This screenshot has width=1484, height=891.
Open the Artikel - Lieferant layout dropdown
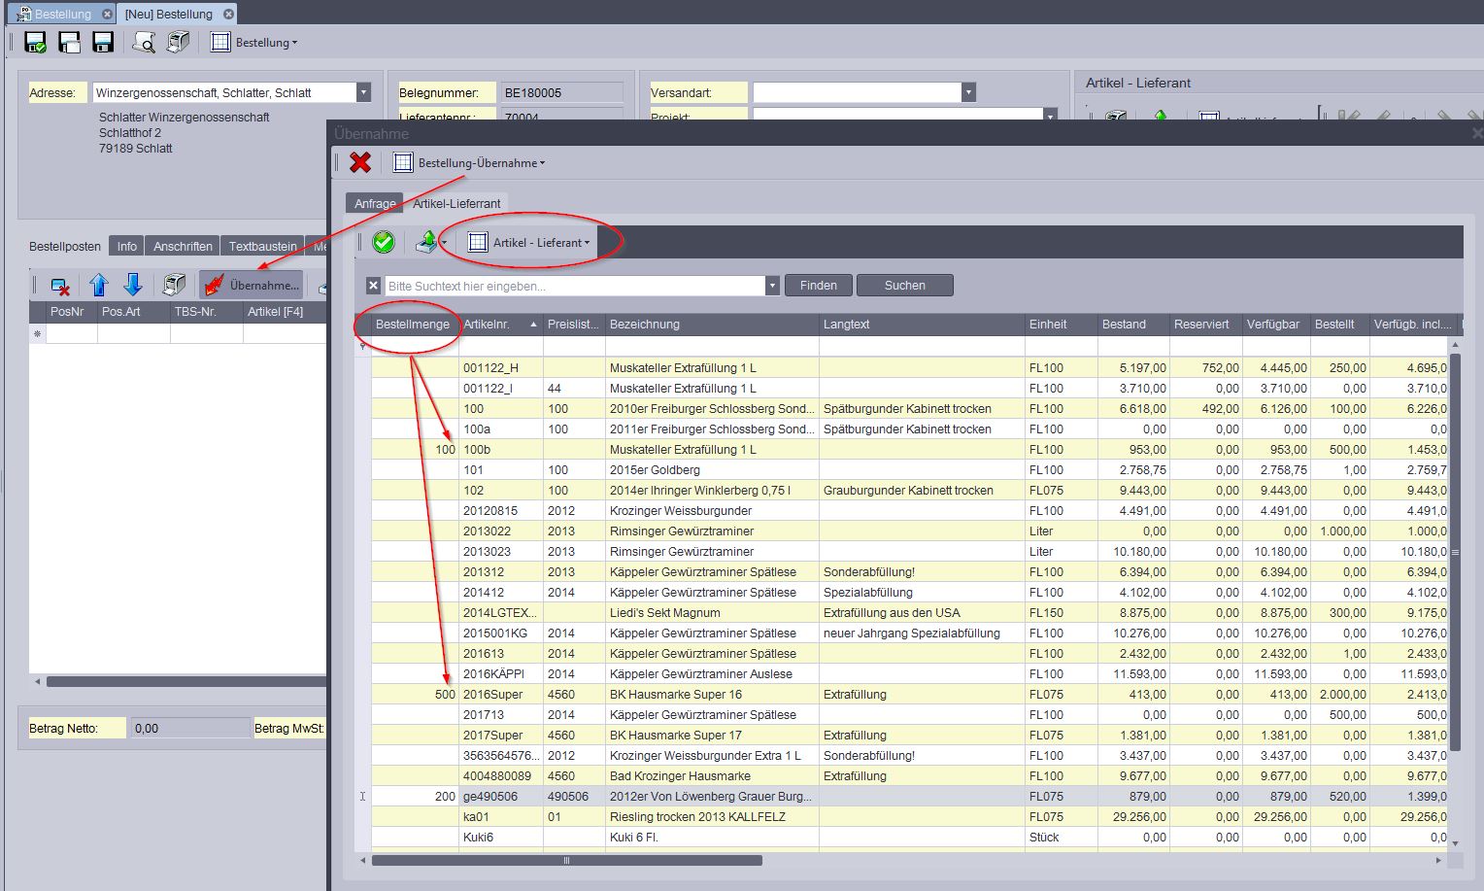(x=529, y=242)
